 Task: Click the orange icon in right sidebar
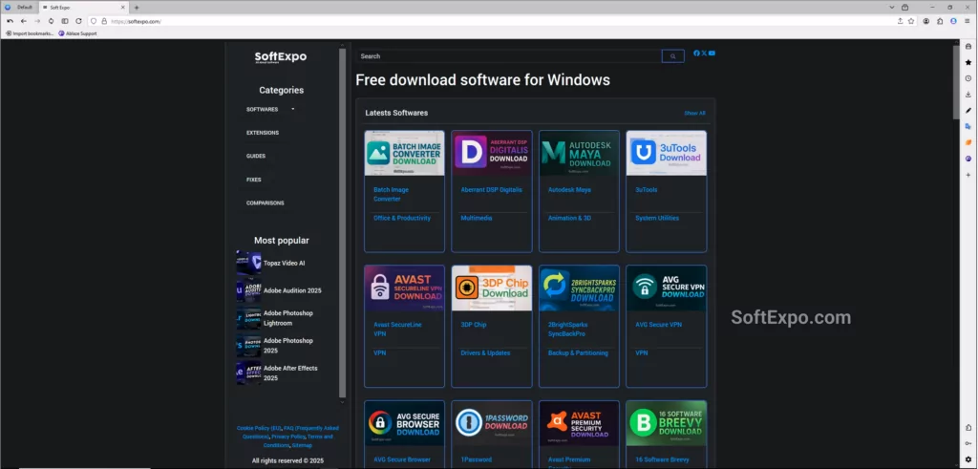pyautogui.click(x=968, y=142)
